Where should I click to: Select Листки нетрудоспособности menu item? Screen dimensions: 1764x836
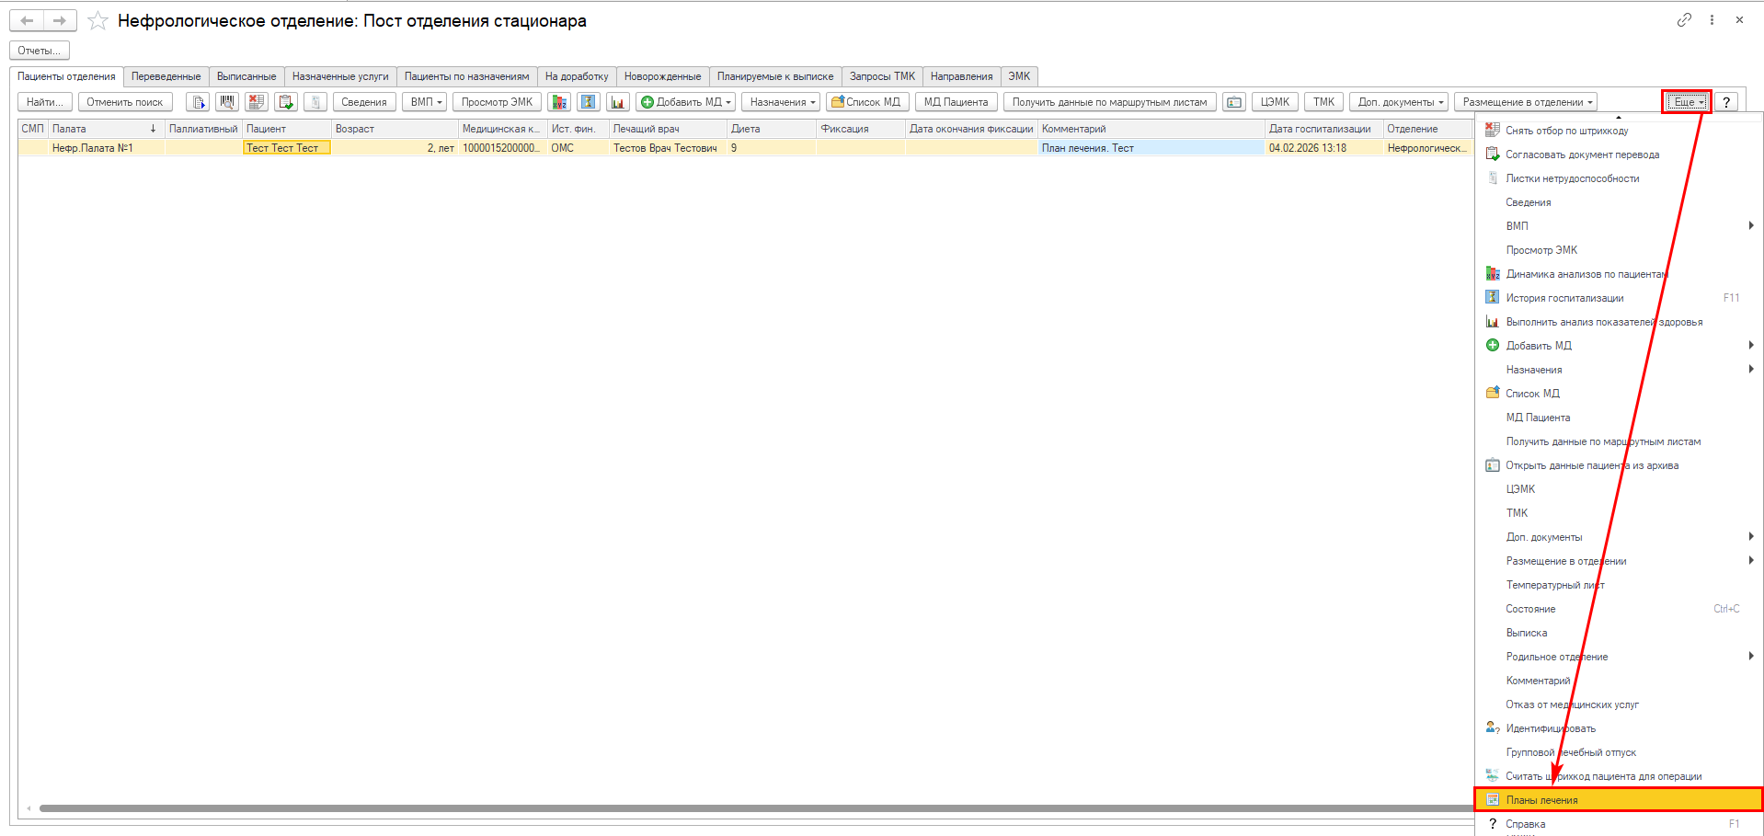point(1619,178)
